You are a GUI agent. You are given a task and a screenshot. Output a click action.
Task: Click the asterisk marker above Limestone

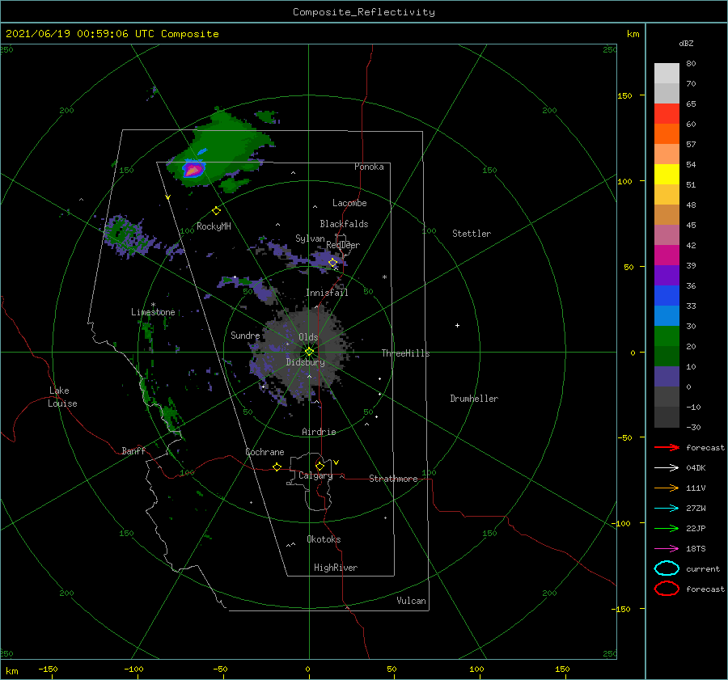[x=153, y=305]
